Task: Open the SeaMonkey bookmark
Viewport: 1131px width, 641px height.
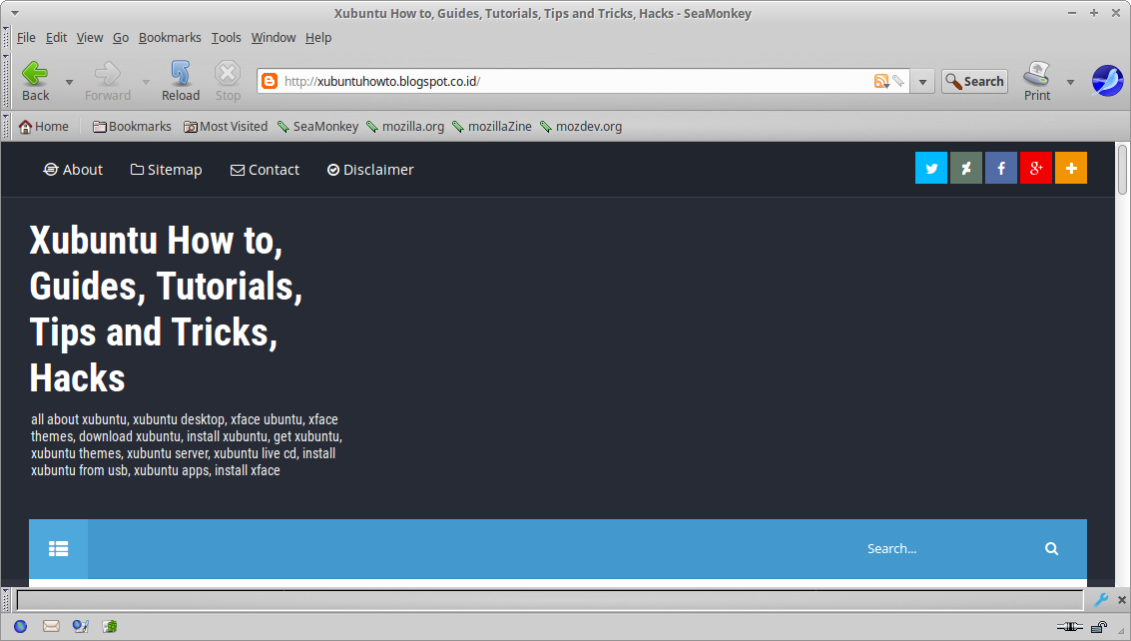Action: click(317, 127)
